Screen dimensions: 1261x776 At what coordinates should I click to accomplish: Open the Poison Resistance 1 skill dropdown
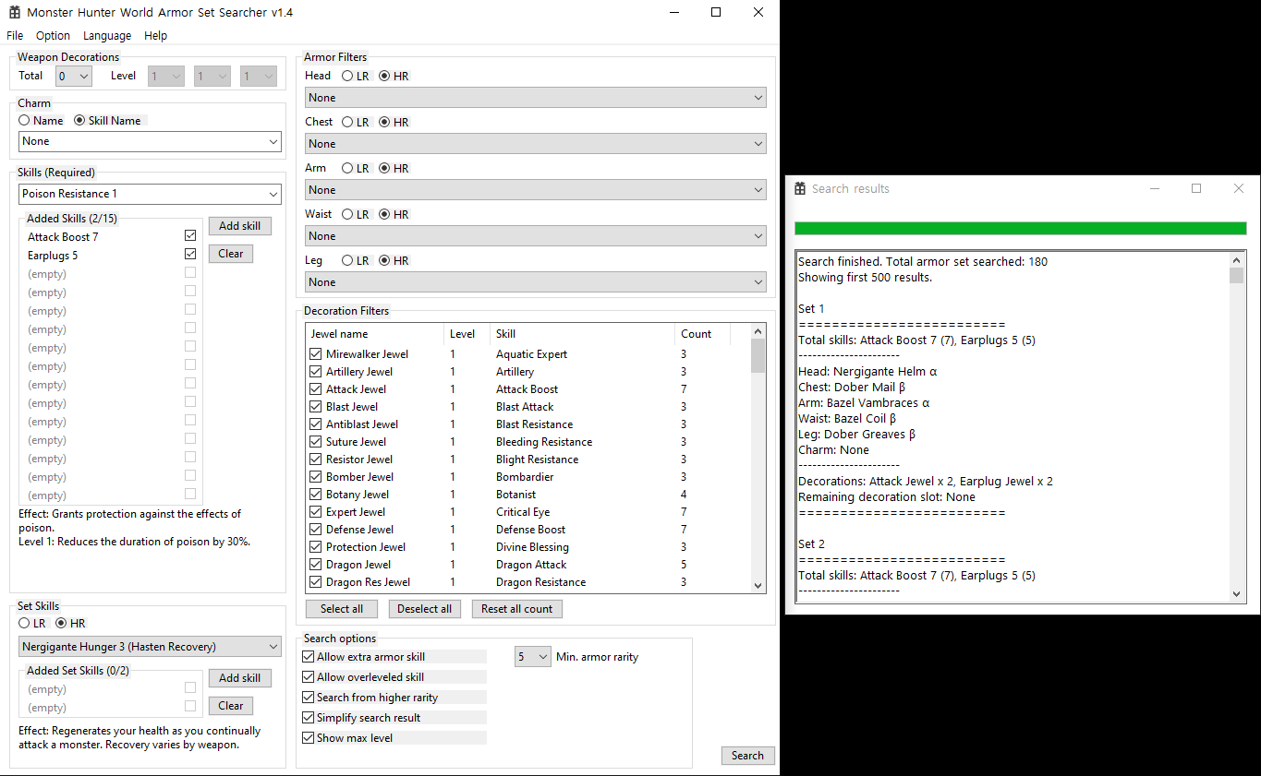tap(150, 194)
